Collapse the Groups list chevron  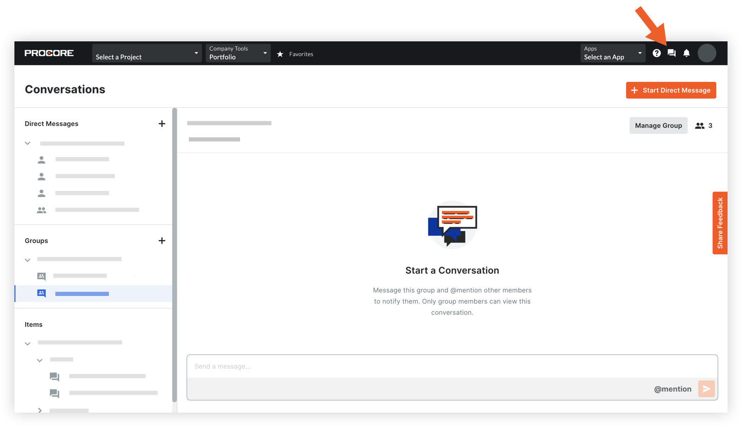click(x=28, y=260)
